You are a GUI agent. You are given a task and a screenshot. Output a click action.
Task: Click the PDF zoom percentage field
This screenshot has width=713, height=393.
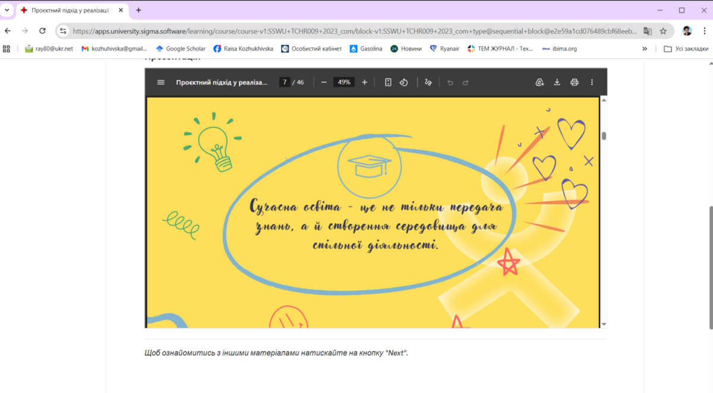pyautogui.click(x=344, y=83)
